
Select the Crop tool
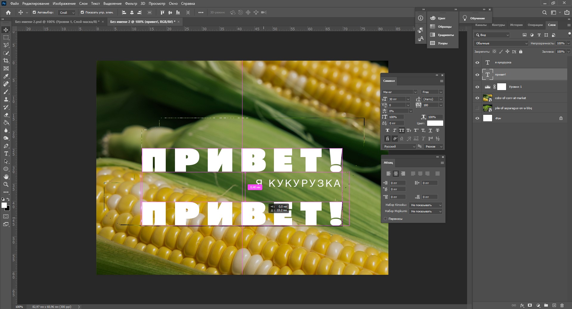[x=6, y=61]
